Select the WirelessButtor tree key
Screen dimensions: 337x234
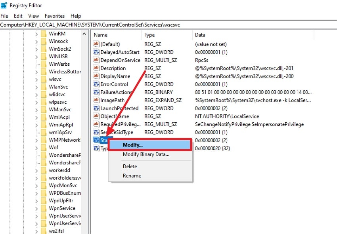(65, 72)
